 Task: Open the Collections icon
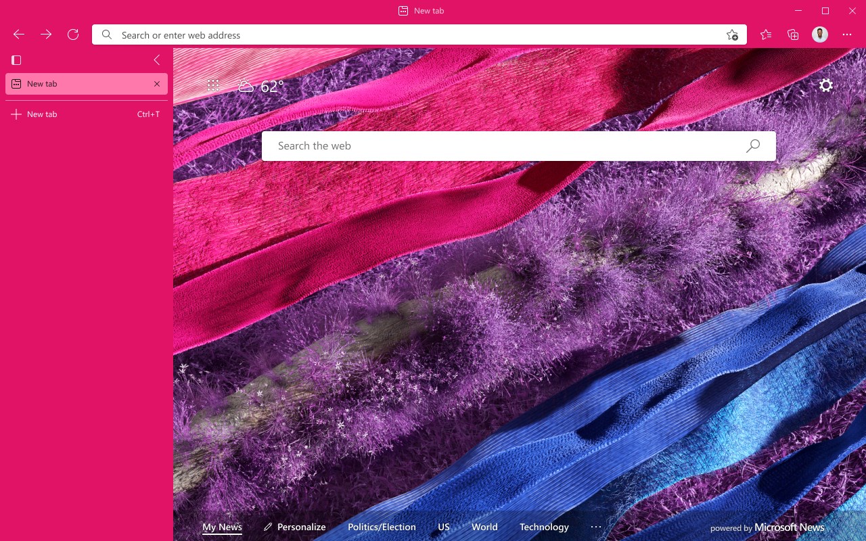pyautogui.click(x=793, y=34)
